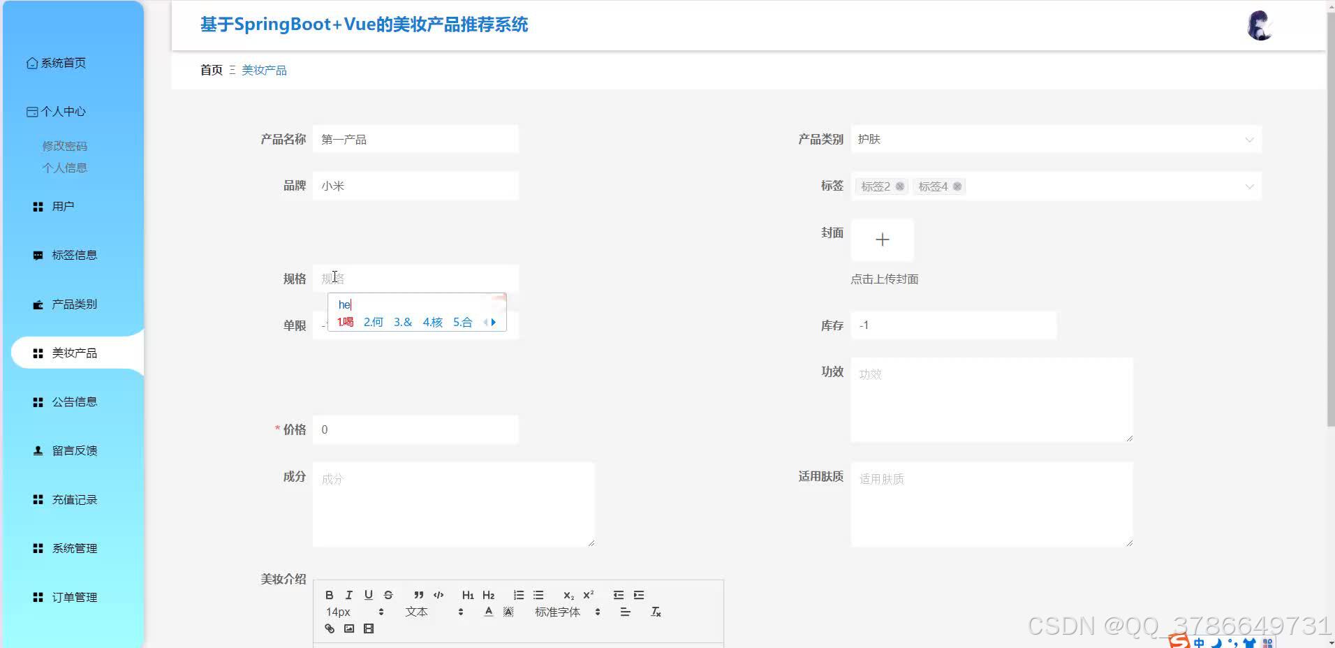Toggle the ordered list in the editor
This screenshot has height=648, width=1335.
click(x=517, y=595)
